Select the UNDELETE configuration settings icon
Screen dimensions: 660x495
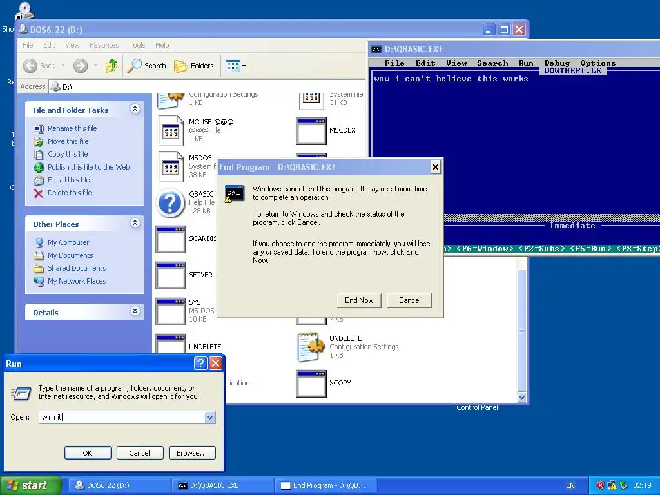pos(311,347)
